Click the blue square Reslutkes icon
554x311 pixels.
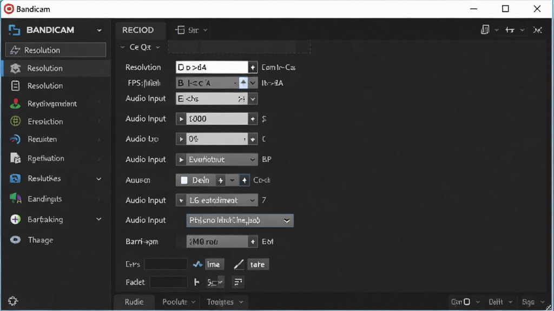coord(15,178)
